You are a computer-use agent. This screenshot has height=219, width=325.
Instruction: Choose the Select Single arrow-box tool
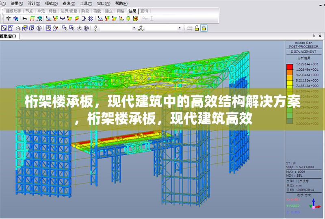pos(4,28)
